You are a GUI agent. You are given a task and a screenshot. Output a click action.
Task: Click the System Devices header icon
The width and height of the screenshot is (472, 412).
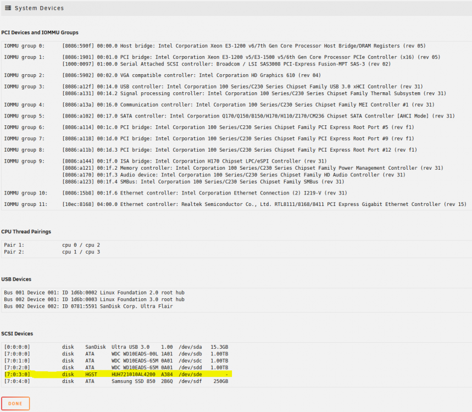8,8
